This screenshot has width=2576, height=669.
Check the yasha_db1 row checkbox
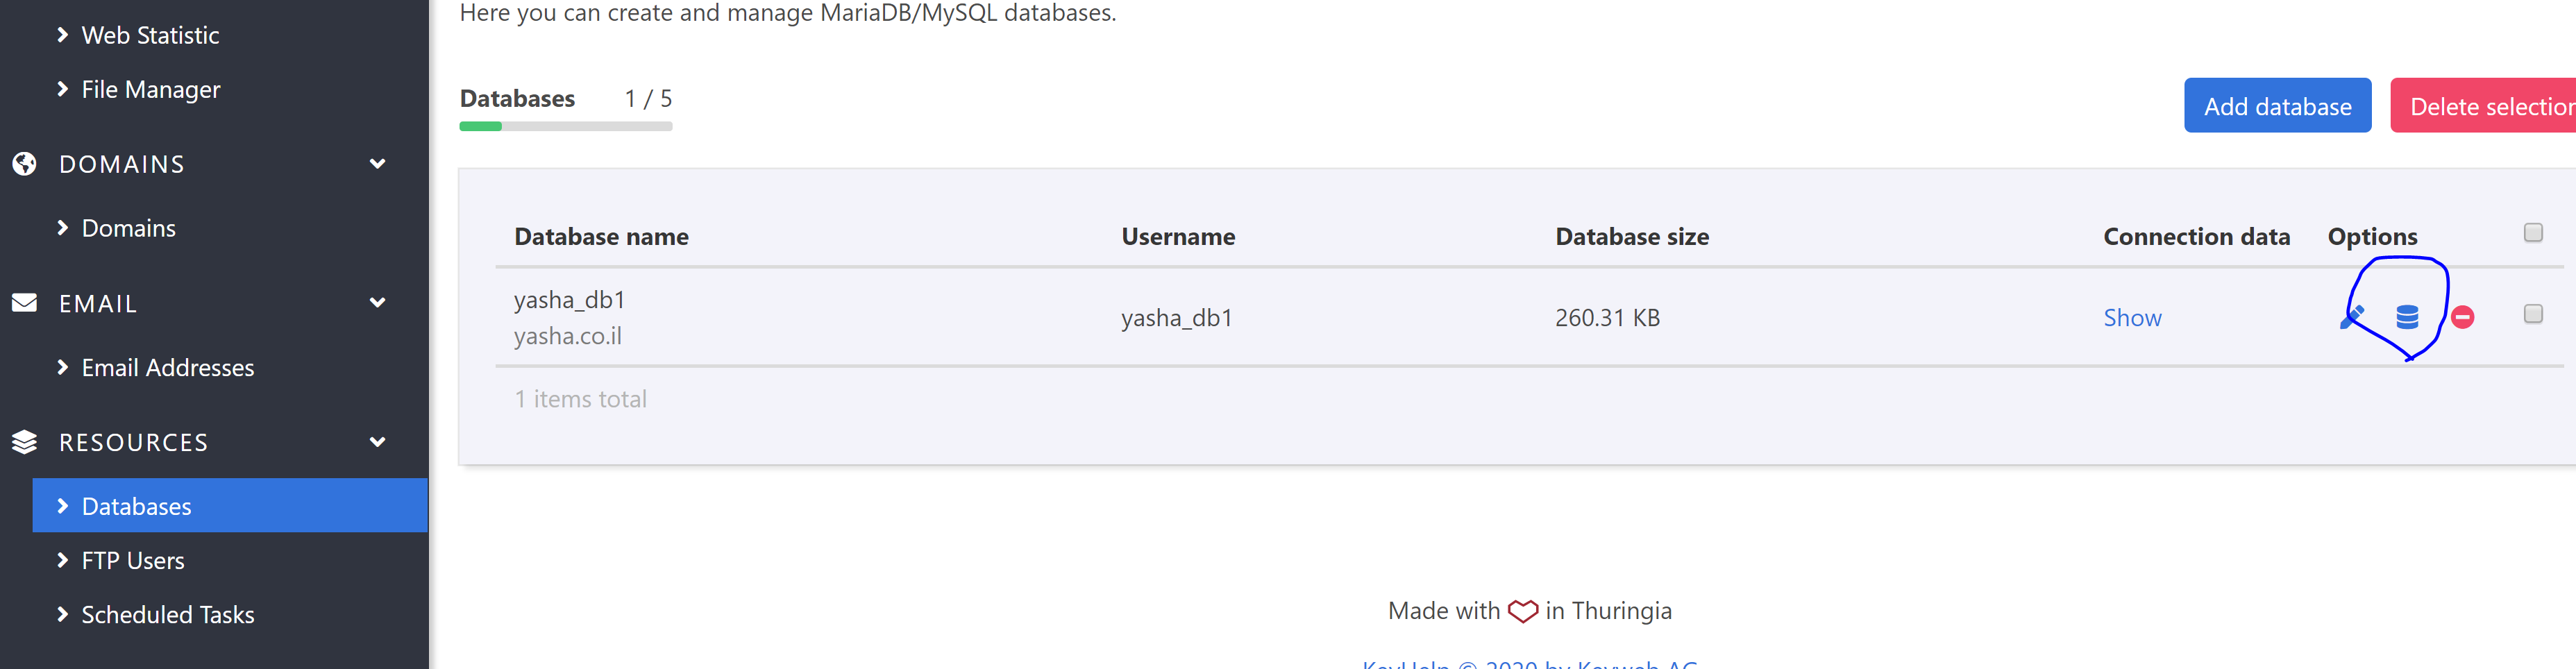tap(2532, 315)
